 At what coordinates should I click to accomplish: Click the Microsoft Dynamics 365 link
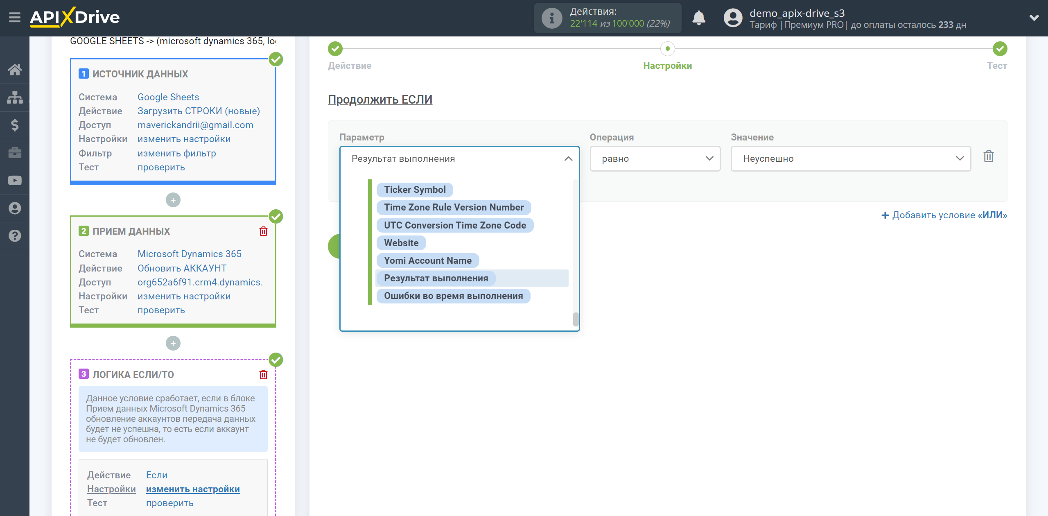pos(189,254)
